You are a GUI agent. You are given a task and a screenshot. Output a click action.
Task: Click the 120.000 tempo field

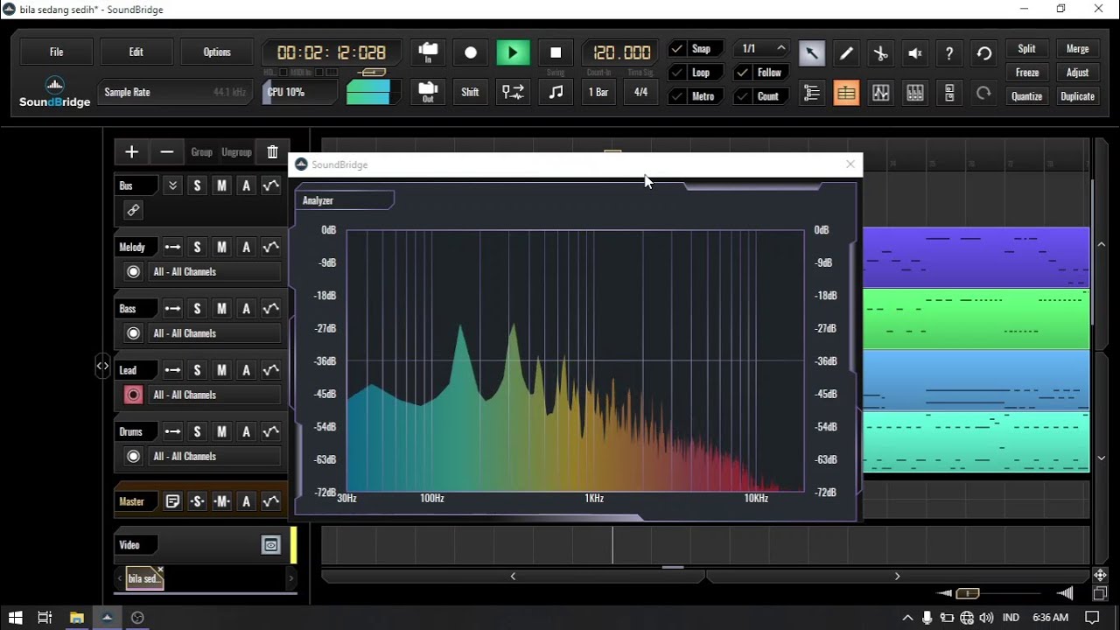tap(621, 52)
